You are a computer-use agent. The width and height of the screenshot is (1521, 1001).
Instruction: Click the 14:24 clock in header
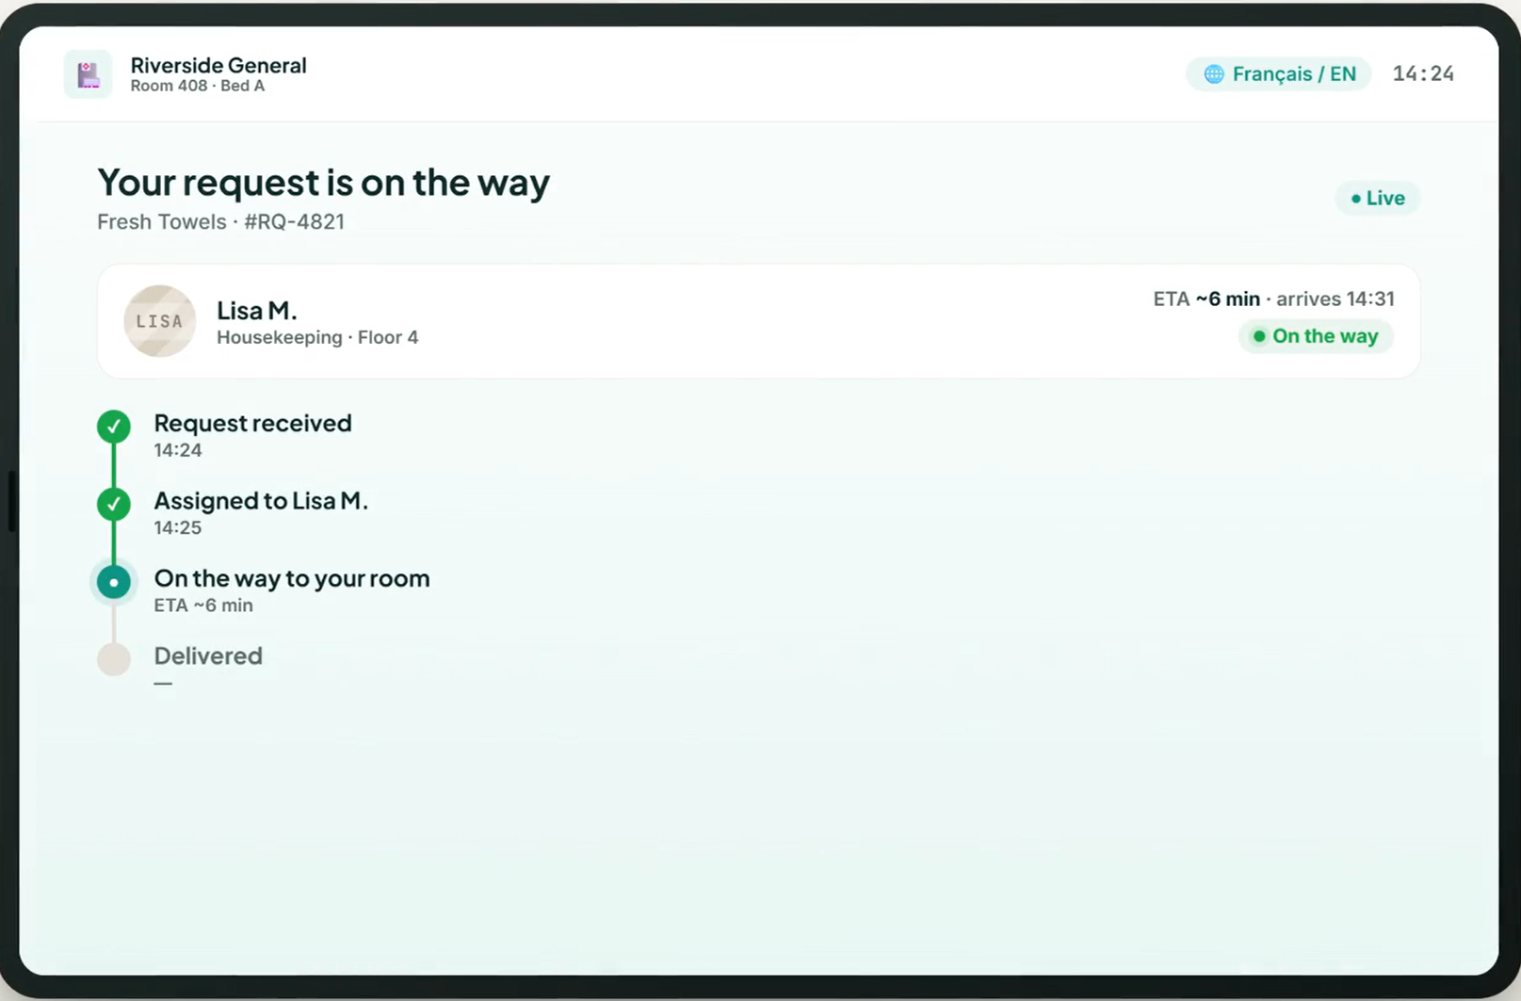[x=1423, y=73]
